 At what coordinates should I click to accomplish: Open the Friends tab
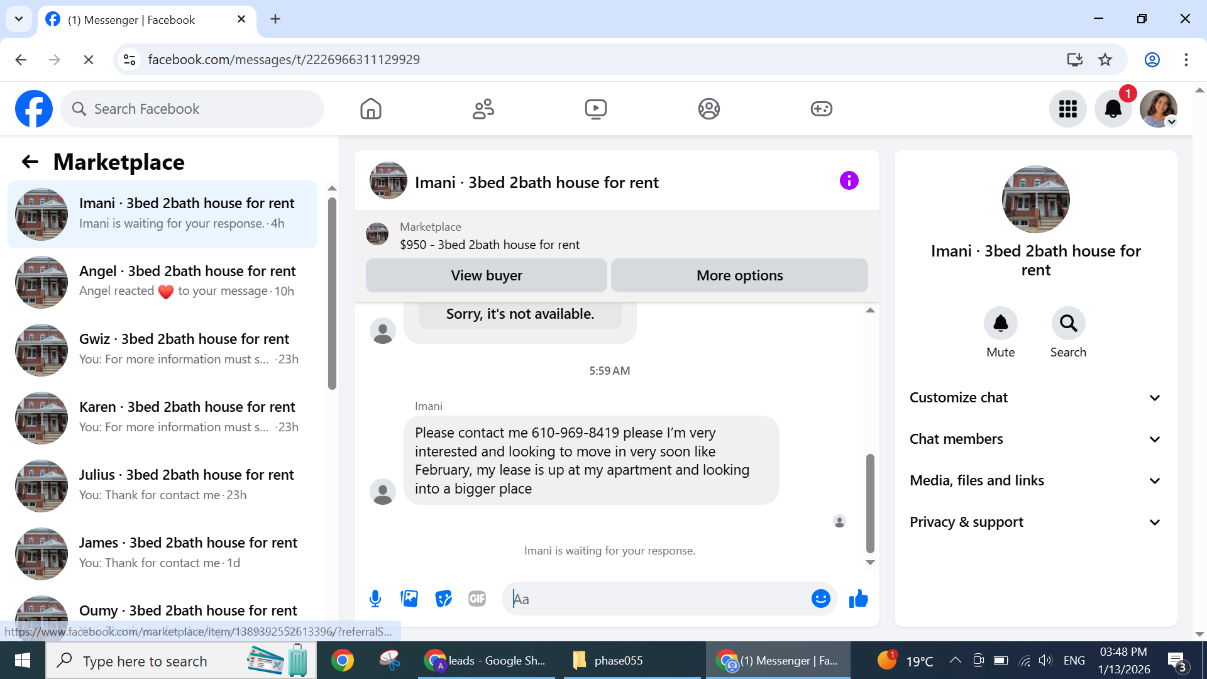(483, 109)
